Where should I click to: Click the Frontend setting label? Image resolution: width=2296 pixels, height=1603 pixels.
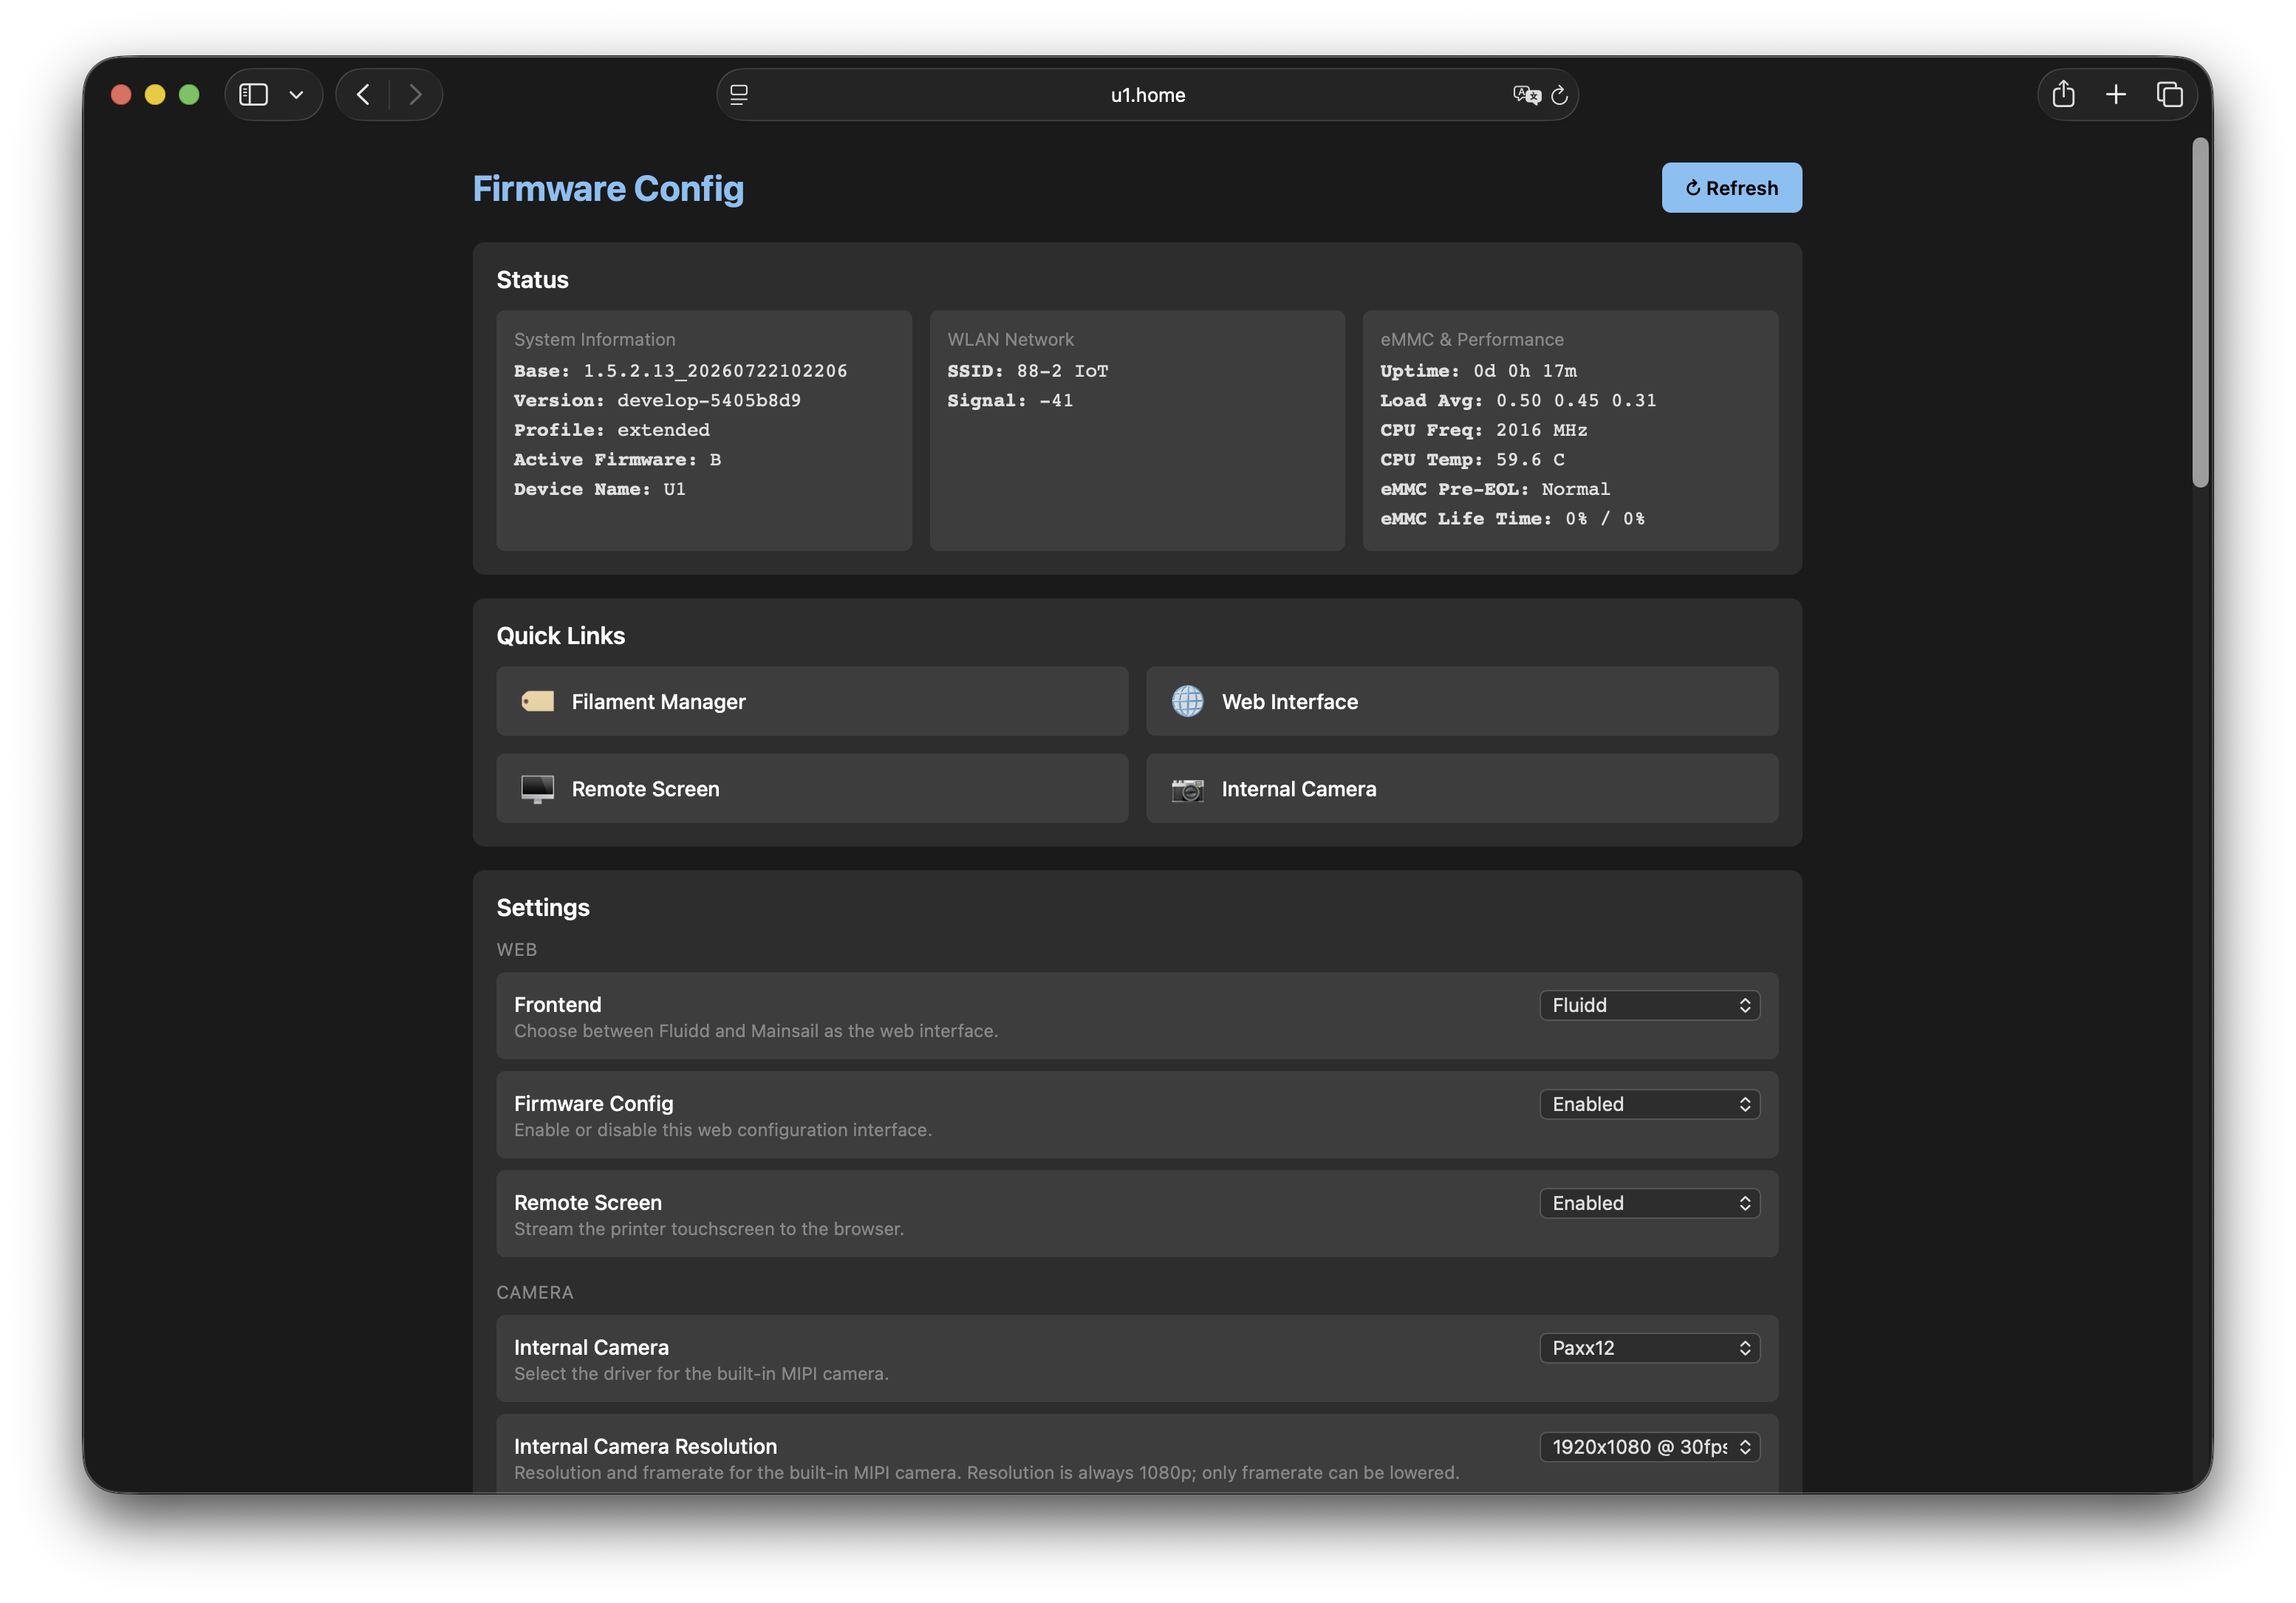(x=557, y=1004)
